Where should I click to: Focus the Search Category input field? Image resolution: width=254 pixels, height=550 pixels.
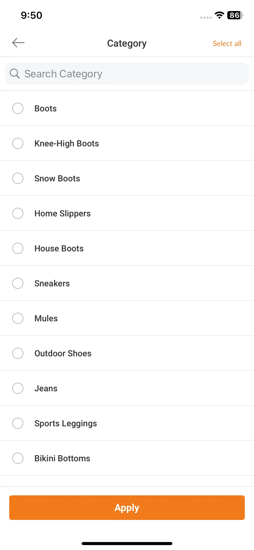127,74
